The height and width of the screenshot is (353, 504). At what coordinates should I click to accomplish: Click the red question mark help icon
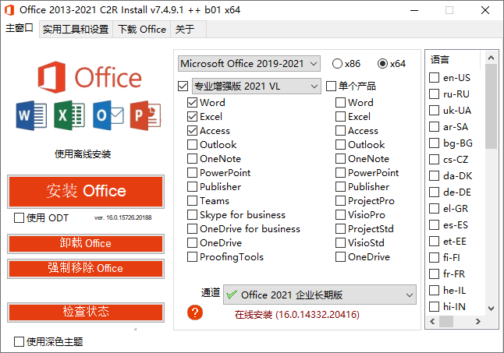pyautogui.click(x=195, y=312)
